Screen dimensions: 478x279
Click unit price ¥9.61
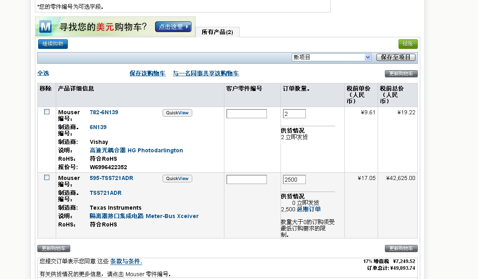pos(368,112)
